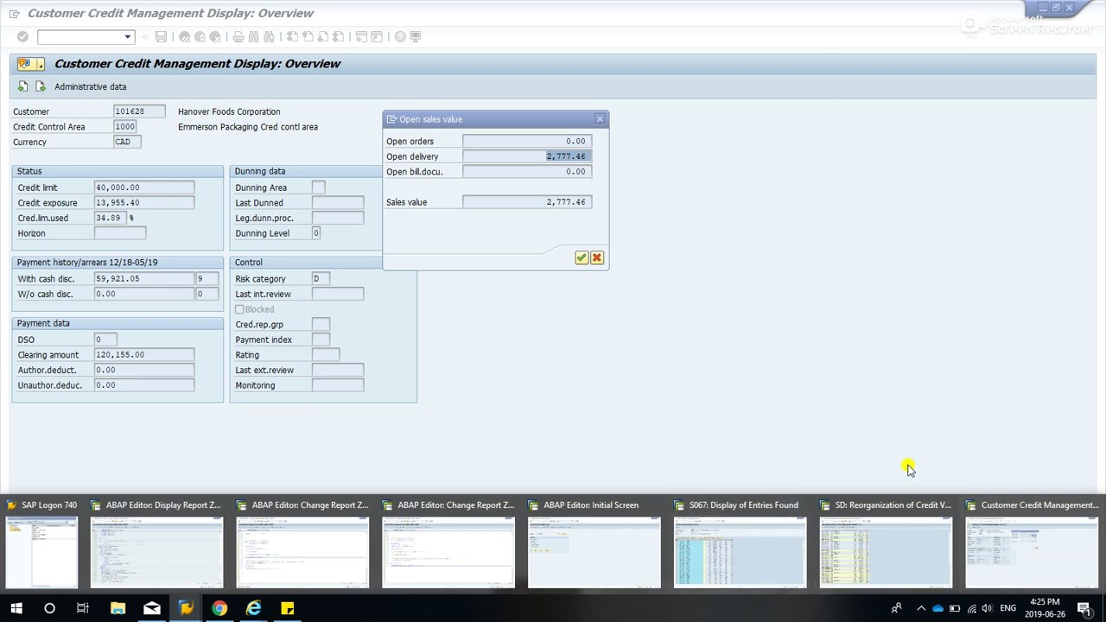
Task: Switch to S067: Display of Entries Found thumbnail
Action: tap(741, 543)
